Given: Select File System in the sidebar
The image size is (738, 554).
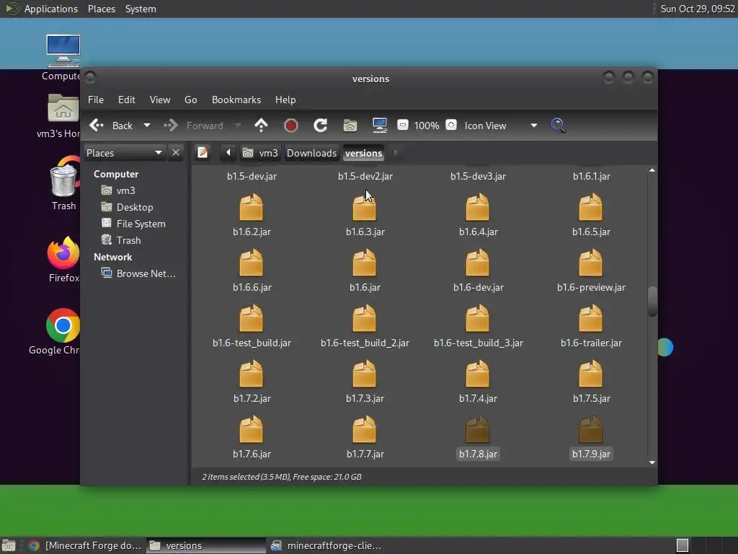Looking at the screenshot, I should (x=141, y=224).
